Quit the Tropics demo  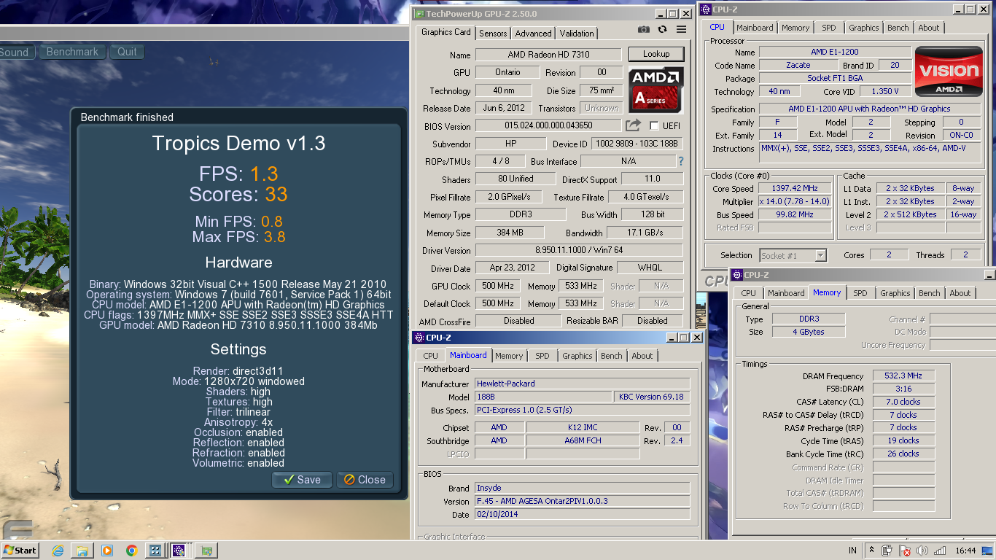128,52
